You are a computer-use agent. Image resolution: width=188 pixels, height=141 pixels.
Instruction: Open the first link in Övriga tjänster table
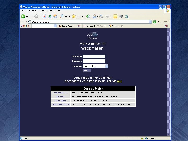[61, 93]
